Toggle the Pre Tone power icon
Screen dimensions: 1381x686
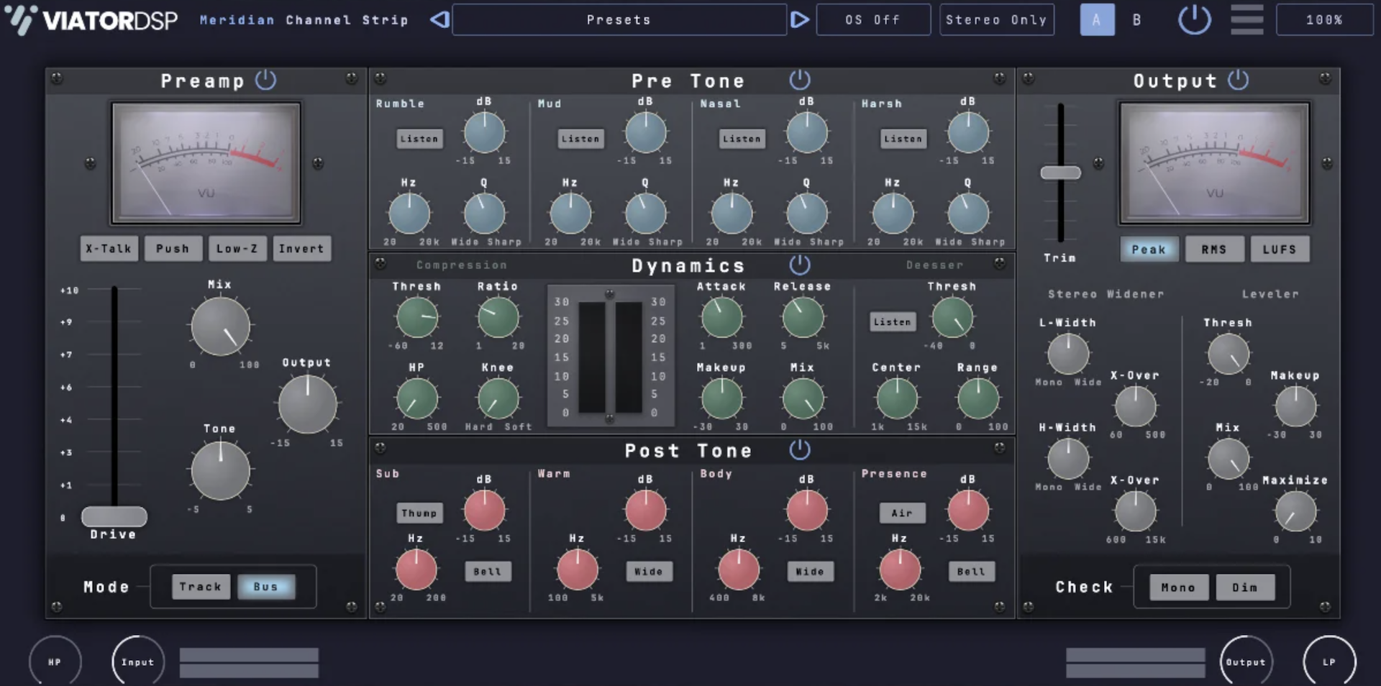(x=800, y=80)
